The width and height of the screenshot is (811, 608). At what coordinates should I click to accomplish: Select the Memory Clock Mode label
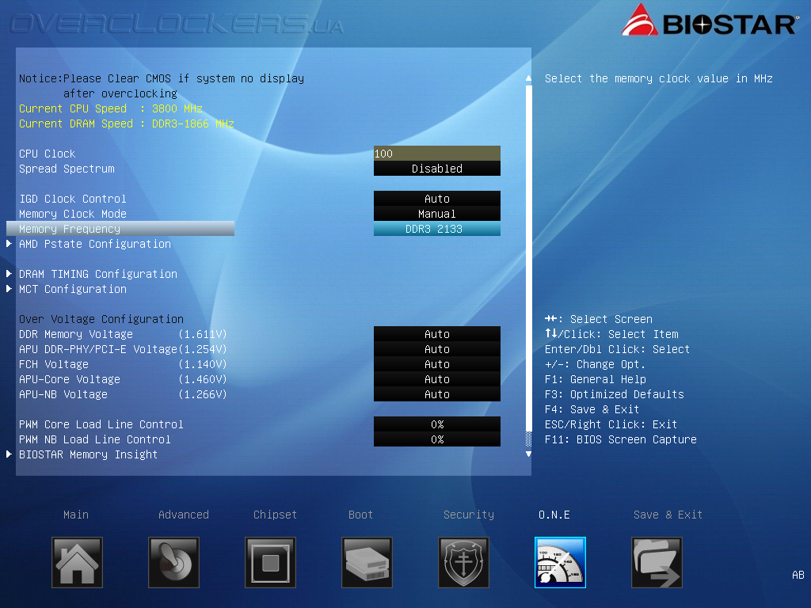pyautogui.click(x=72, y=214)
